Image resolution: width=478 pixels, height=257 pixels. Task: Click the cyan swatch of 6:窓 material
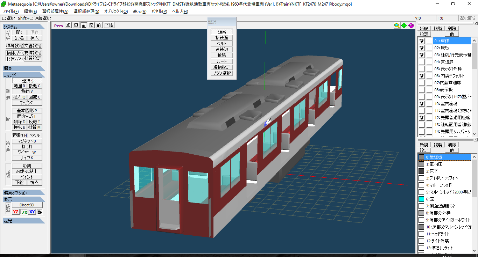click(x=421, y=199)
